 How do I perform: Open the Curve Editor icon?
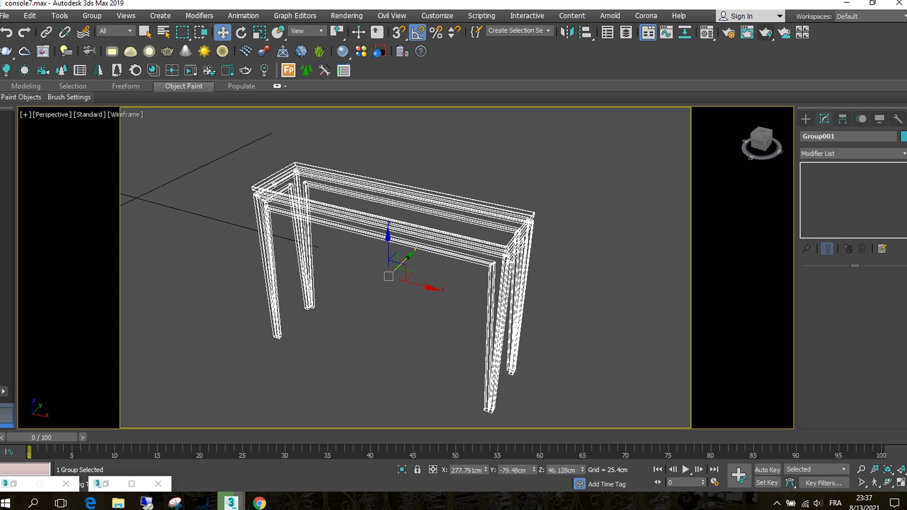pyautogui.click(x=666, y=32)
